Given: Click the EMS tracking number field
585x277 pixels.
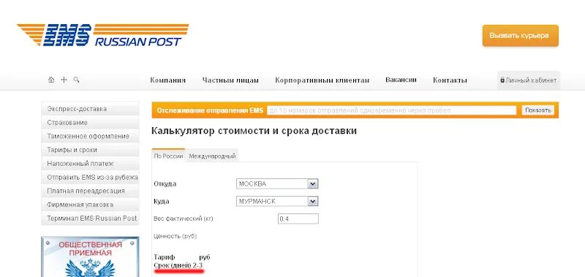Looking at the screenshot, I should click(x=392, y=110).
